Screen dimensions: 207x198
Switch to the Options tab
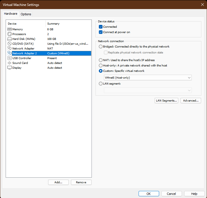click(x=26, y=14)
